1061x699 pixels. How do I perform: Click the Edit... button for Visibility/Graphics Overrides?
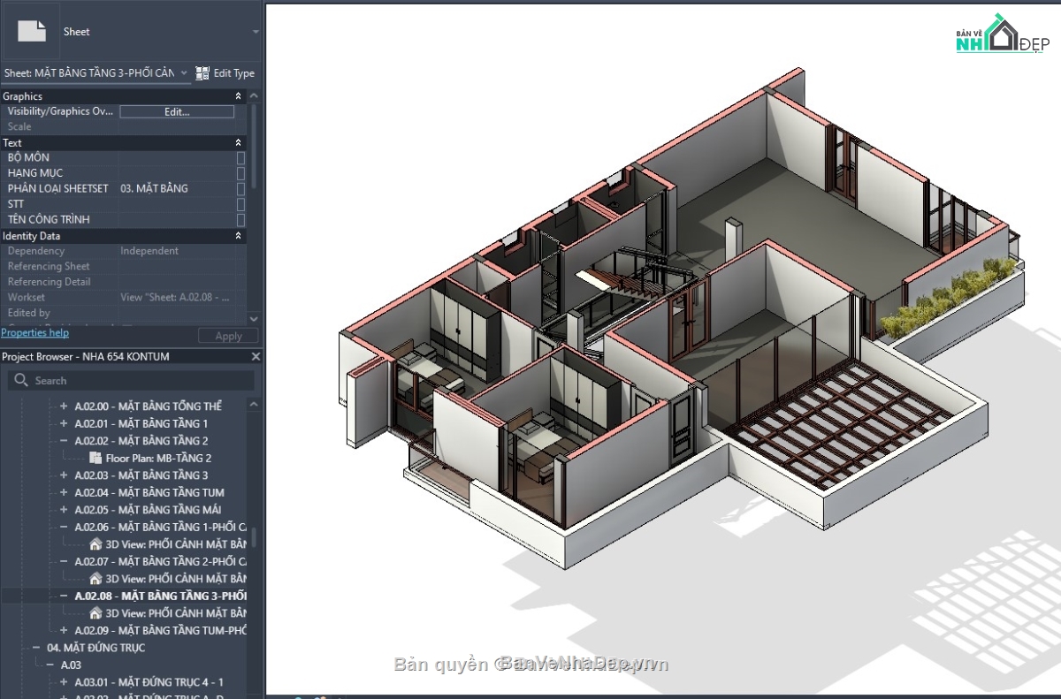point(177,111)
